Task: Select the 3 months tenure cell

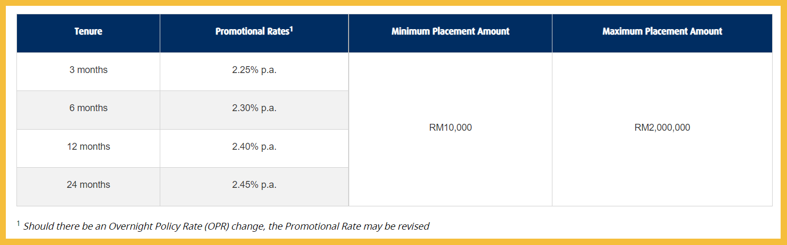Action: (88, 70)
